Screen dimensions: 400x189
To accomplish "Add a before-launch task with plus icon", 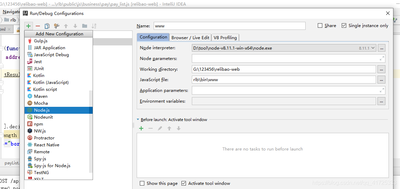I will click(141, 128).
